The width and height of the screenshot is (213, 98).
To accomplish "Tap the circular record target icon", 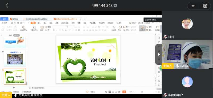I will 205,6.
